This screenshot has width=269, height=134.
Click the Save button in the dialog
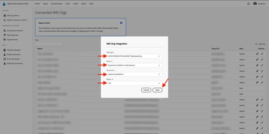pyautogui.click(x=157, y=90)
